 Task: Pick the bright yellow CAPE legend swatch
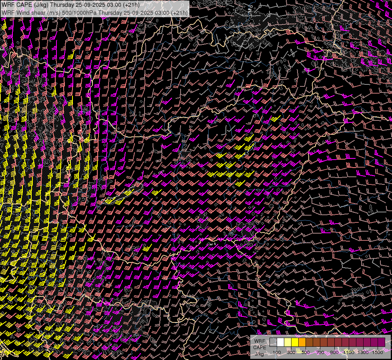pos(295,342)
